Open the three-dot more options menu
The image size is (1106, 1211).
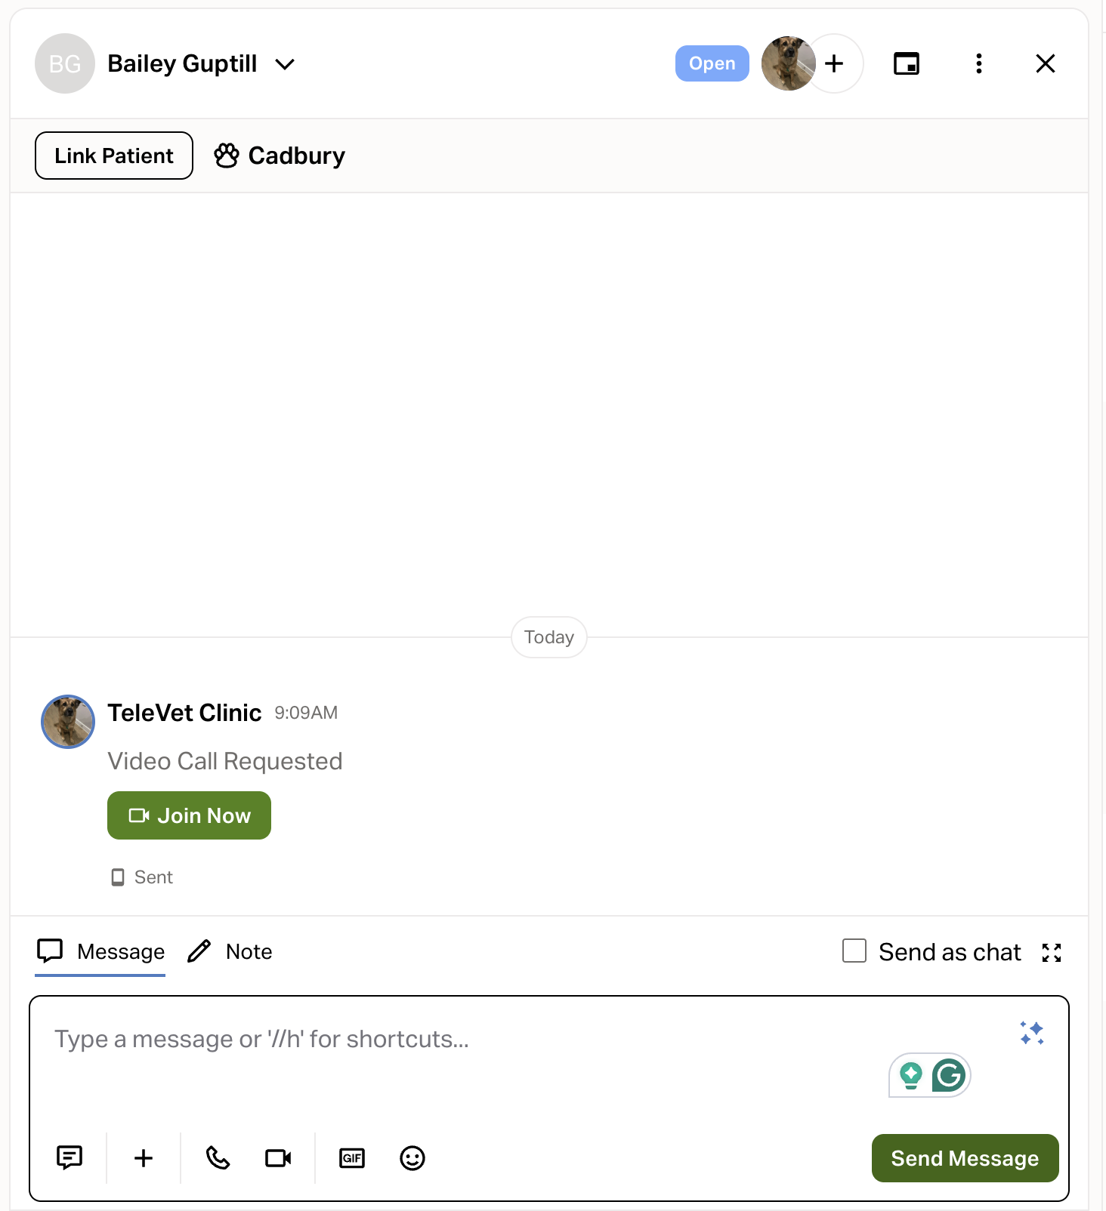[x=979, y=63]
